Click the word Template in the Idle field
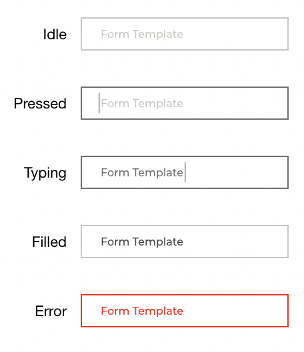 pyautogui.click(x=158, y=35)
